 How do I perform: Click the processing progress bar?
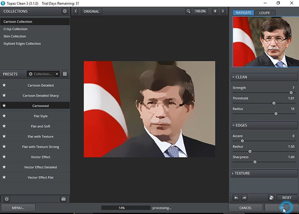126,208
